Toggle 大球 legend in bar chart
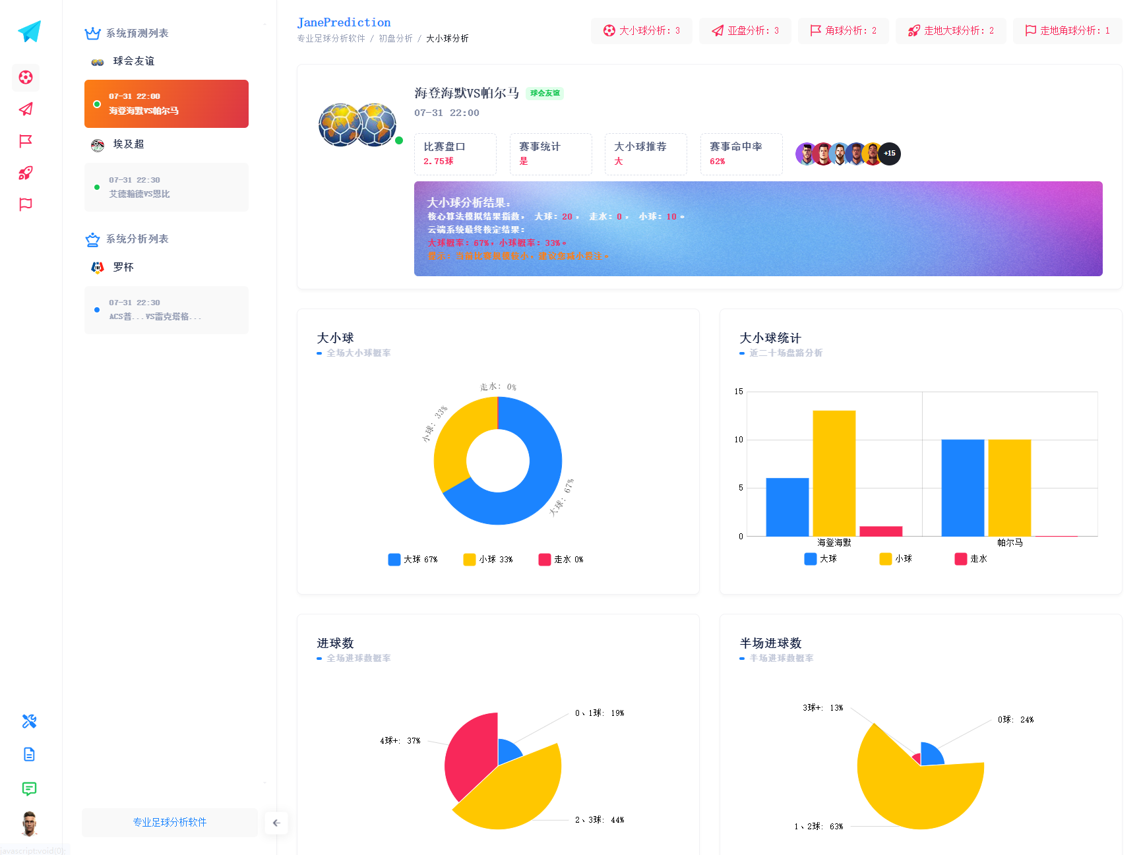 (x=821, y=559)
